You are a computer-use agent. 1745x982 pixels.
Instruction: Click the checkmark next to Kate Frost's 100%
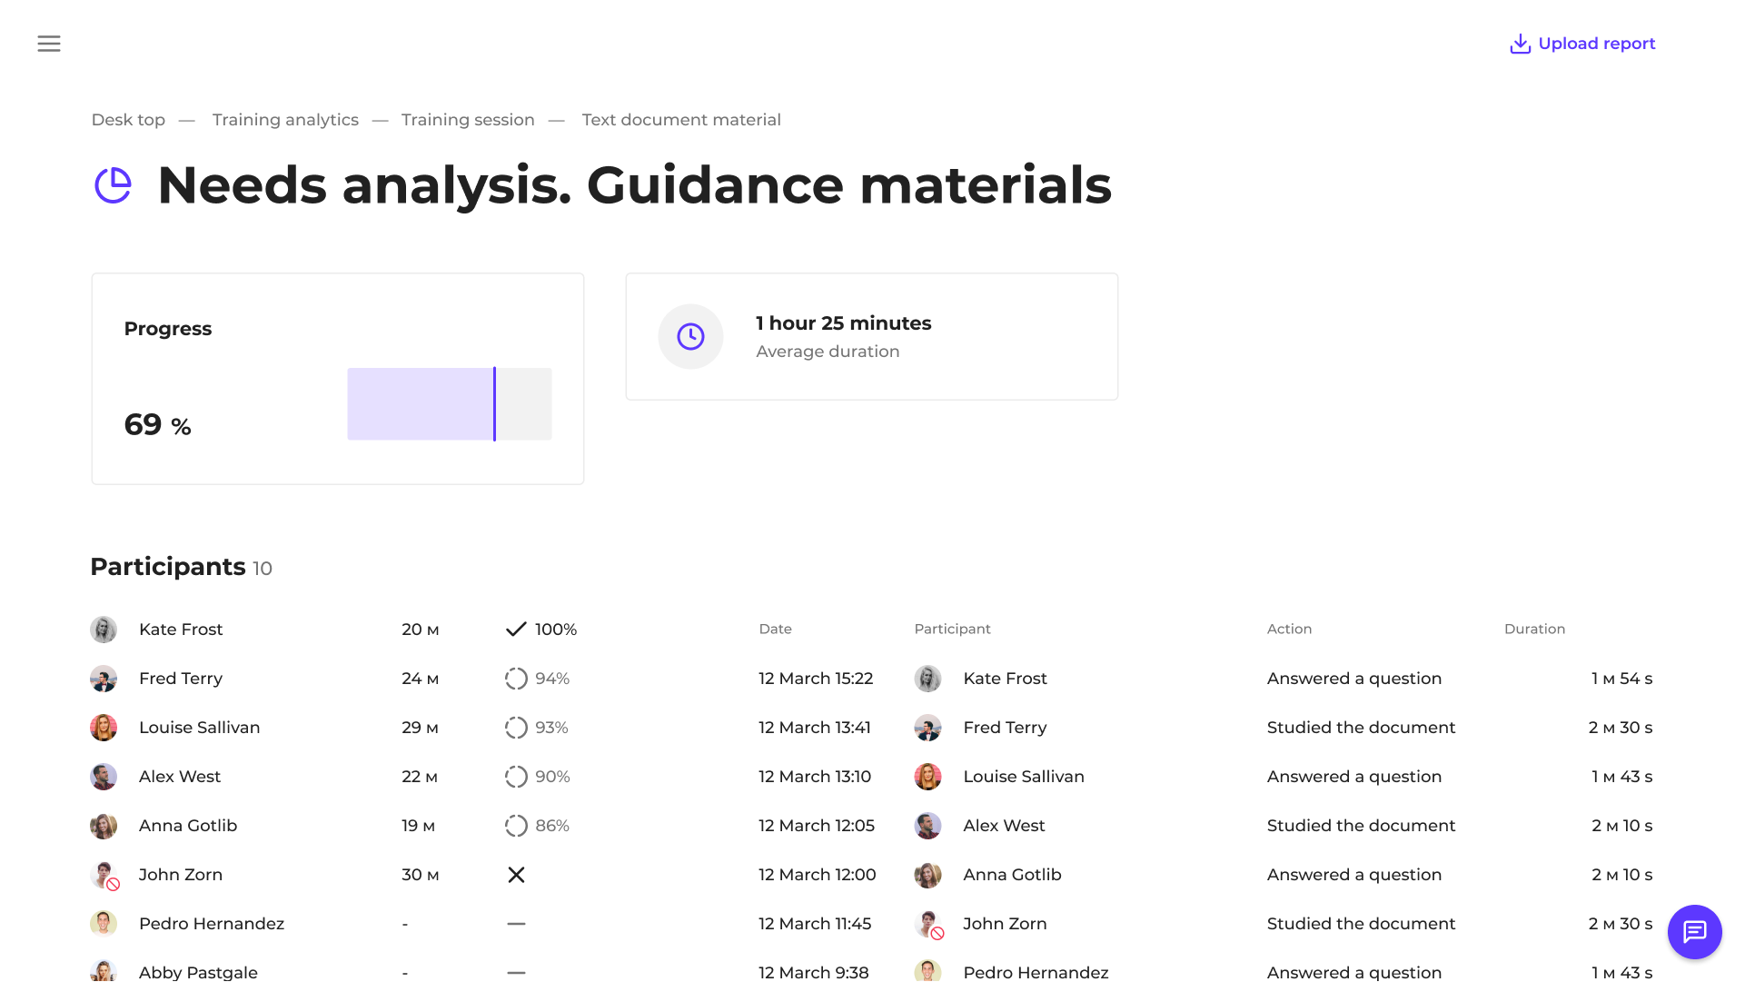pyautogui.click(x=516, y=630)
